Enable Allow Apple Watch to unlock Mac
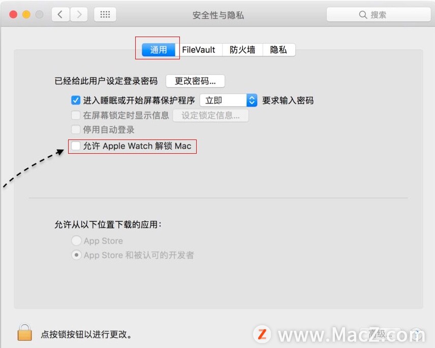This screenshot has width=435, height=348. click(75, 146)
